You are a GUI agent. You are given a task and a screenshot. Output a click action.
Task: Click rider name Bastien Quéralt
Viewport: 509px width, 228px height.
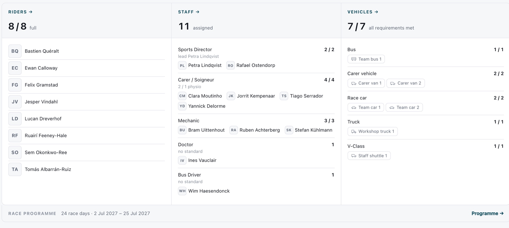[x=42, y=51]
